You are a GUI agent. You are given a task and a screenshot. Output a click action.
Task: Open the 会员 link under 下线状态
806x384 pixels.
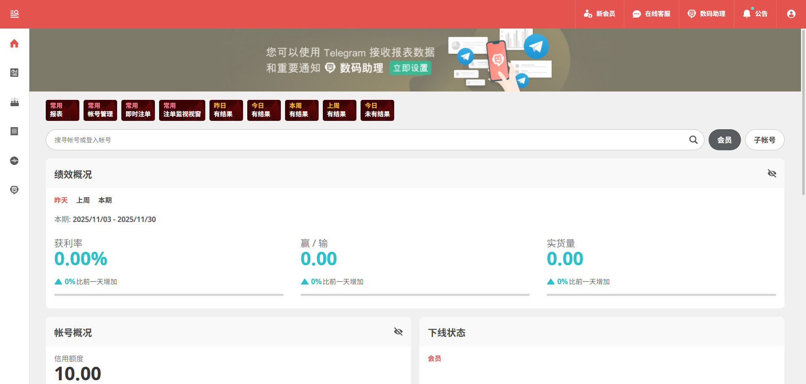pos(434,358)
